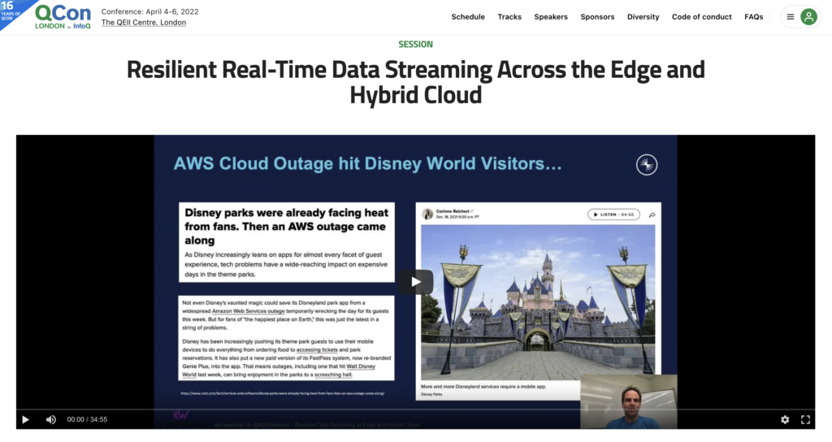The height and width of the screenshot is (442, 832).
Task: Click the session title heading
Action: 415,82
